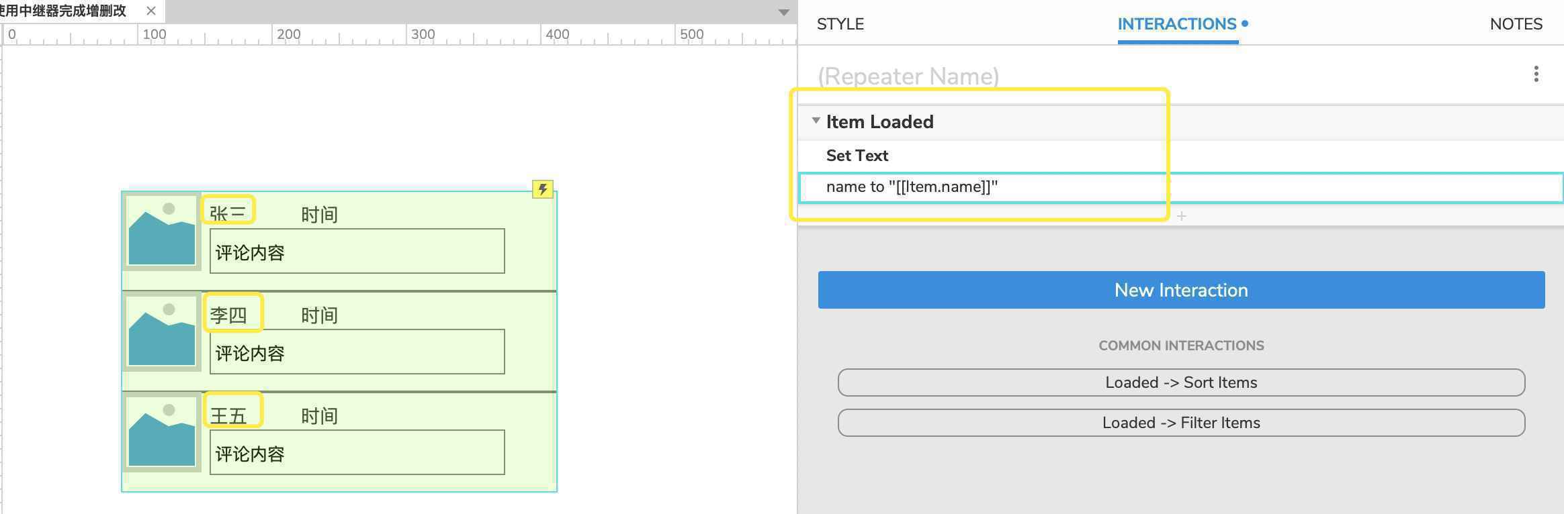The width and height of the screenshot is (1564, 514).
Task: Switch to the NOTES tab
Action: 1516,24
